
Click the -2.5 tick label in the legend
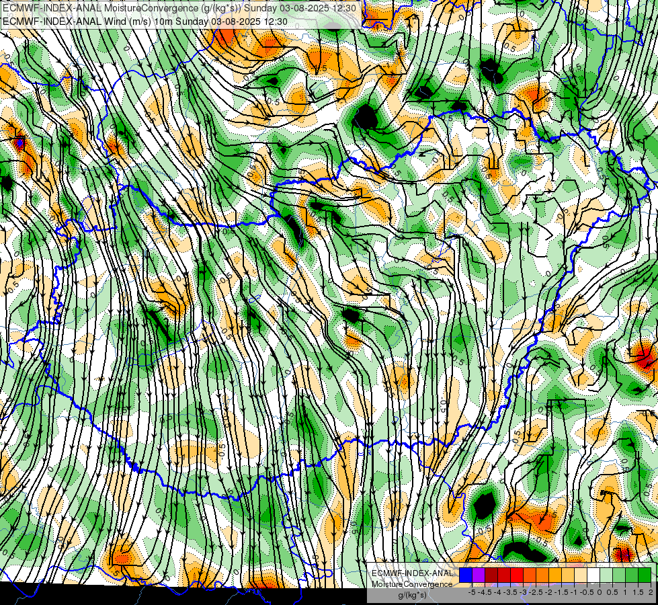[x=536, y=592]
